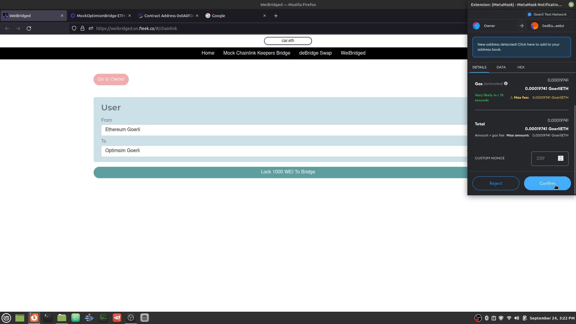Navigate to deBridge Swap page
The image size is (576, 324).
315,52
